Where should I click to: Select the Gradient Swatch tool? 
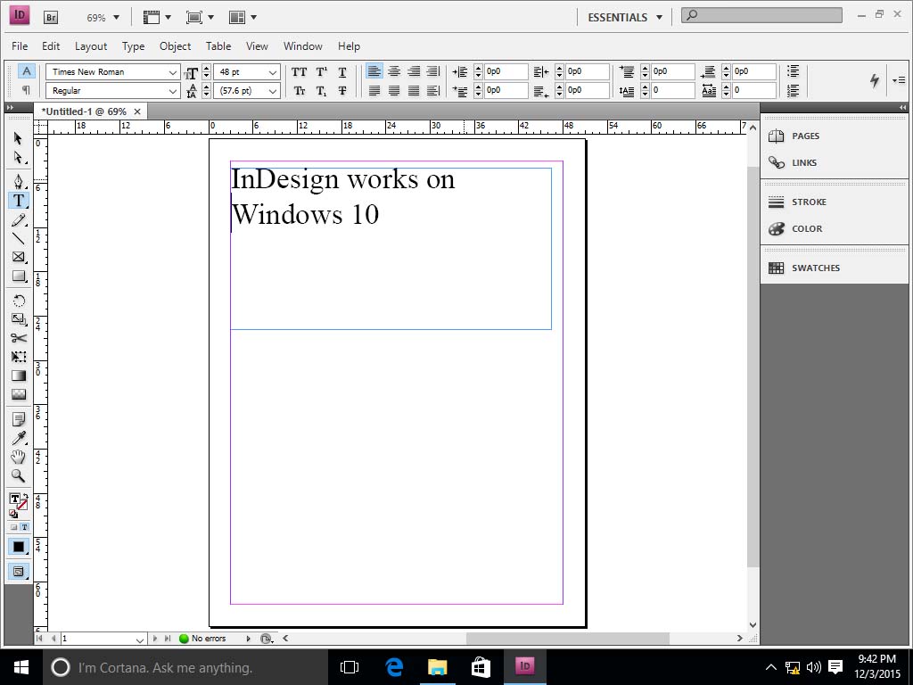(x=18, y=376)
